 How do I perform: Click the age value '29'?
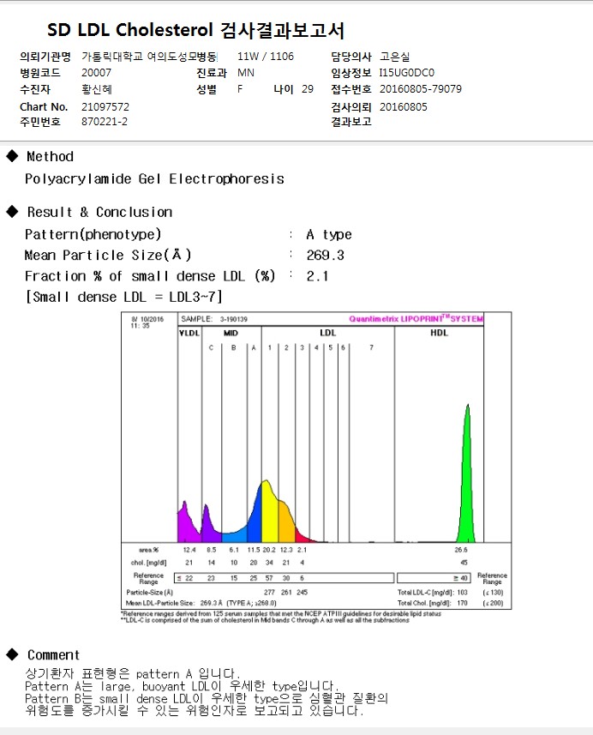tap(308, 89)
